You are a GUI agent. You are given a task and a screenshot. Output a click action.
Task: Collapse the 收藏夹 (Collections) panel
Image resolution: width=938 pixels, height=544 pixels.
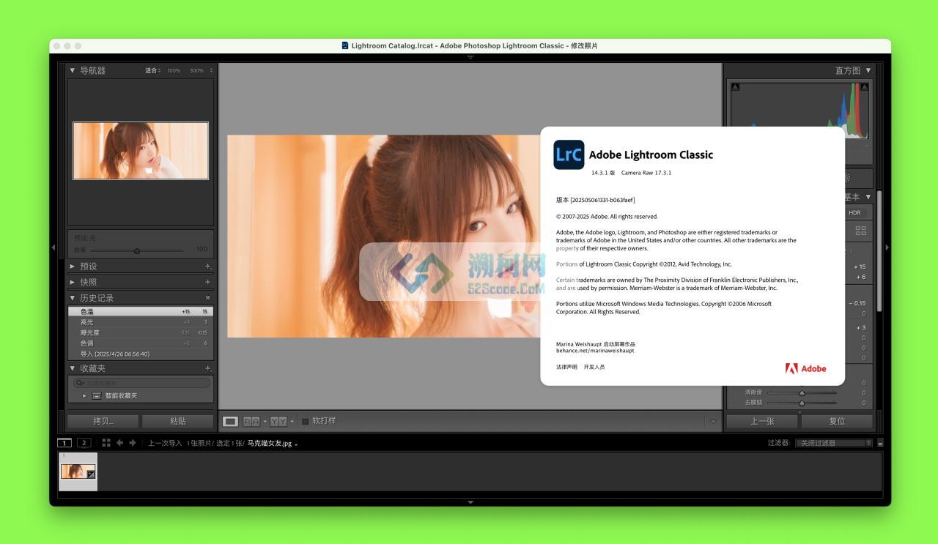(73, 368)
